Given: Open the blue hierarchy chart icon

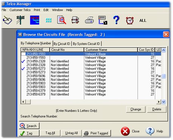Looking at the screenshot, I should tap(35, 20).
